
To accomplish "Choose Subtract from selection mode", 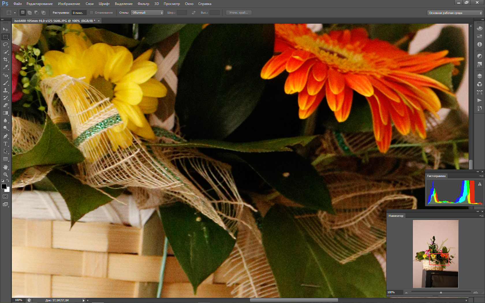I will 36,12.
